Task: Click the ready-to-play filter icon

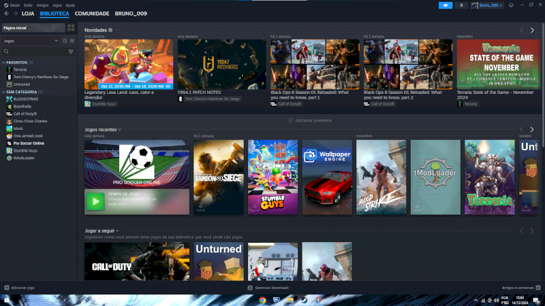Action: pyautogui.click(x=72, y=41)
